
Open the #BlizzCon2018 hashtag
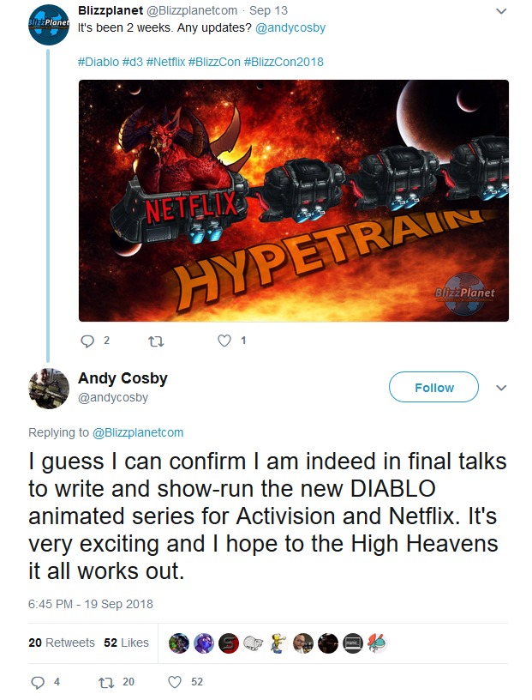click(284, 62)
